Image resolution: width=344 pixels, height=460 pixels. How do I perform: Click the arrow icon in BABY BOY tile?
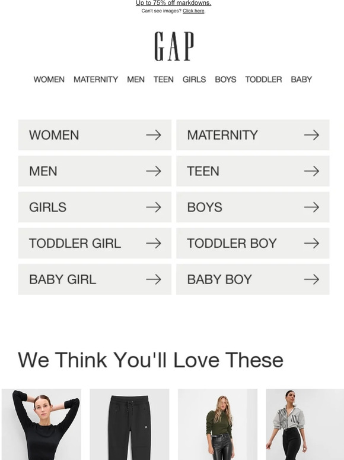pos(311,279)
